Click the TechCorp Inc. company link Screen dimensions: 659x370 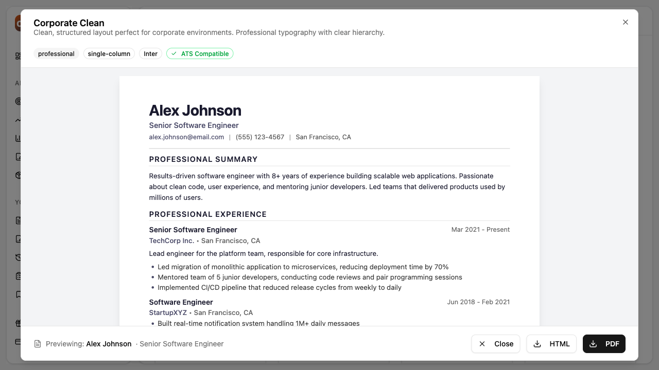click(x=171, y=240)
